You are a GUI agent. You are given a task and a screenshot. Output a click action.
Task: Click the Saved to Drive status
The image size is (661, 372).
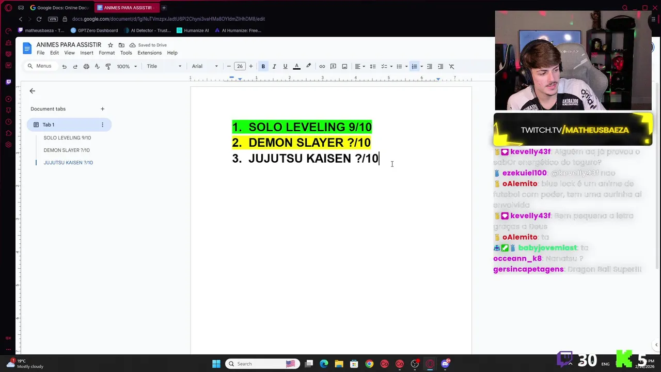[x=148, y=45]
